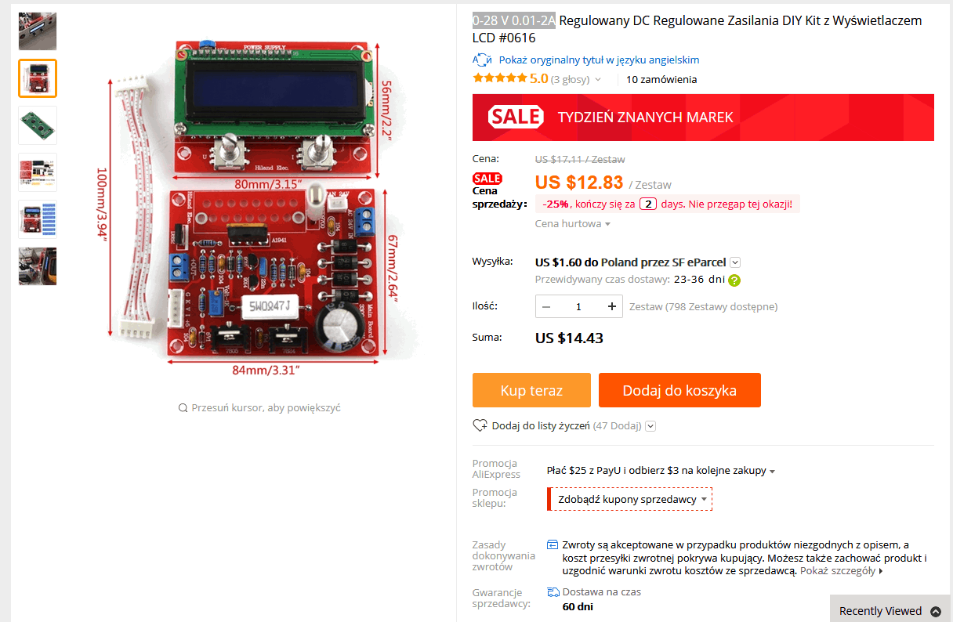Click Pokaż oryginalny tytuł w języku angielskim
Viewport: 953px width, 622px height.
point(599,60)
